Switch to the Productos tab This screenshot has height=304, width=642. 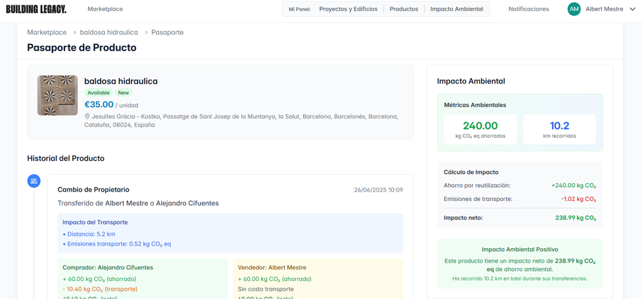tap(403, 9)
